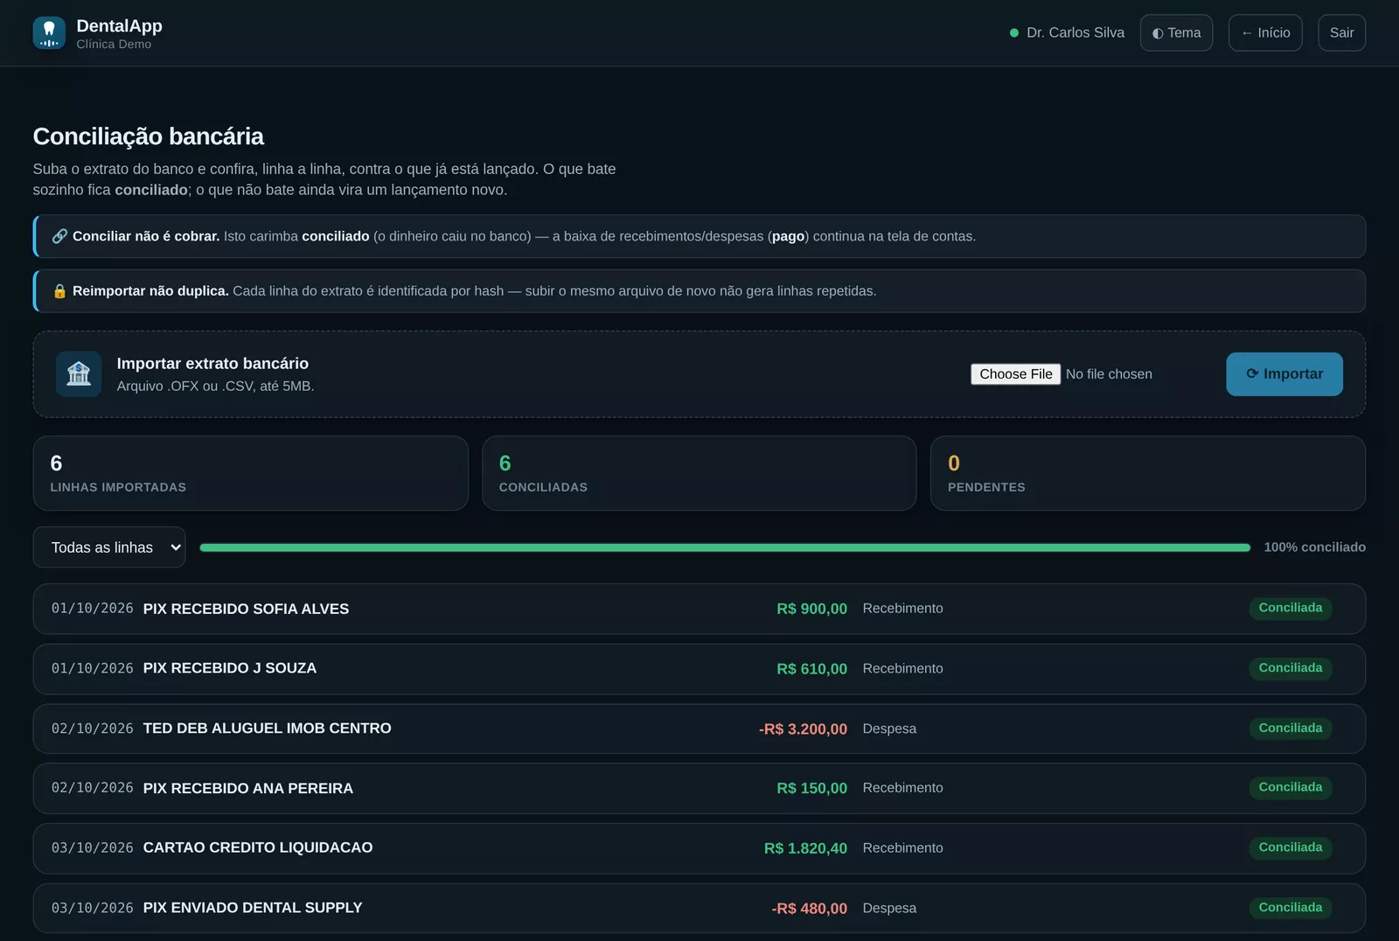Click the R$ 150,00 amount
Screen dimensions: 1399x941
tap(811, 789)
